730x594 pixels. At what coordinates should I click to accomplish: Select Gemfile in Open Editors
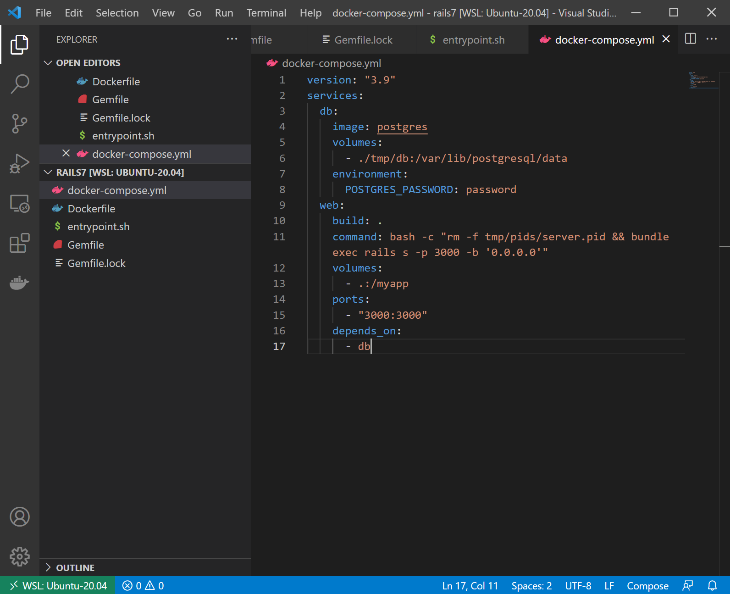(x=145, y=100)
